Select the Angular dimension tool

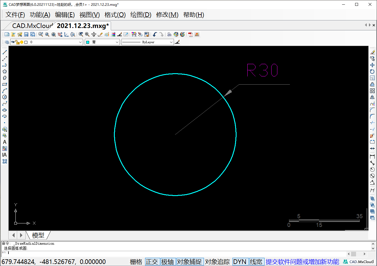(372, 182)
